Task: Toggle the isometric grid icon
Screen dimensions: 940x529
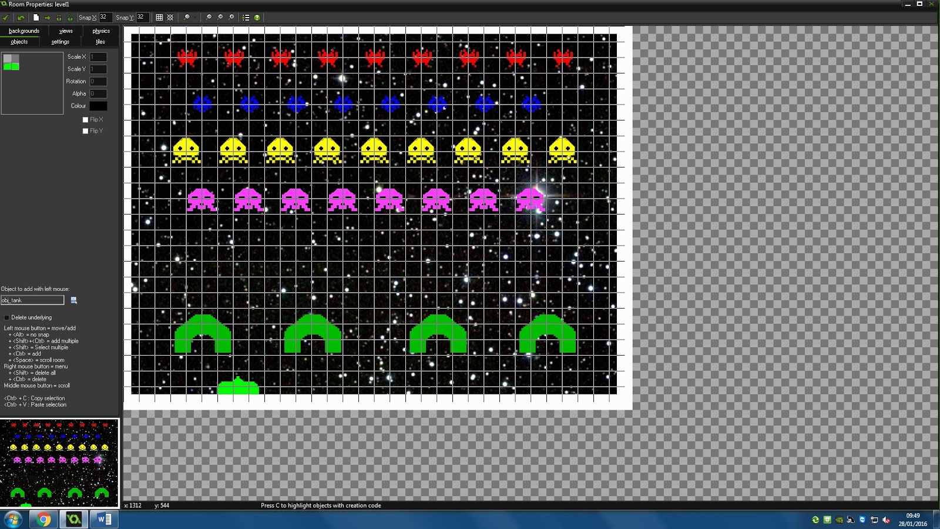Action: (x=171, y=17)
